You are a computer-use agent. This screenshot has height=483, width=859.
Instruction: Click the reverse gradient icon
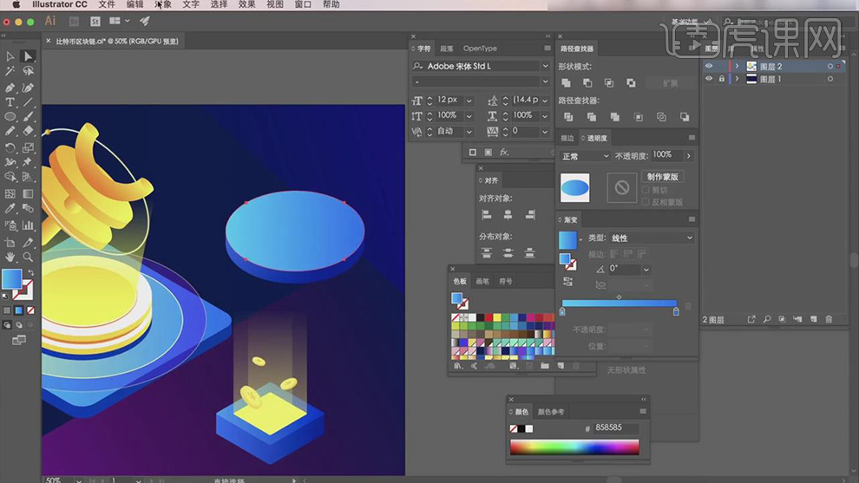[x=567, y=281]
